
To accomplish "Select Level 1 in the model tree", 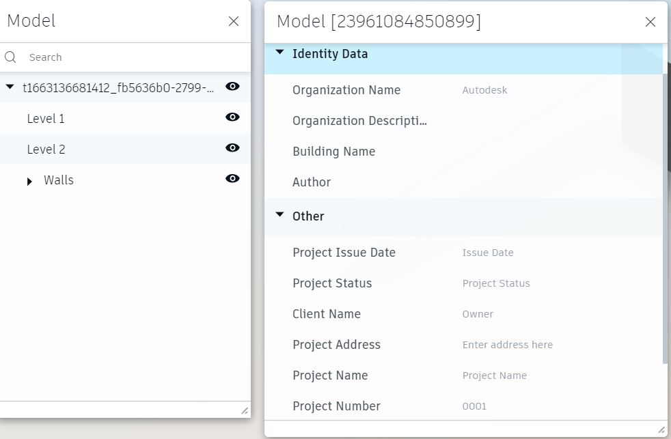I will (x=46, y=119).
